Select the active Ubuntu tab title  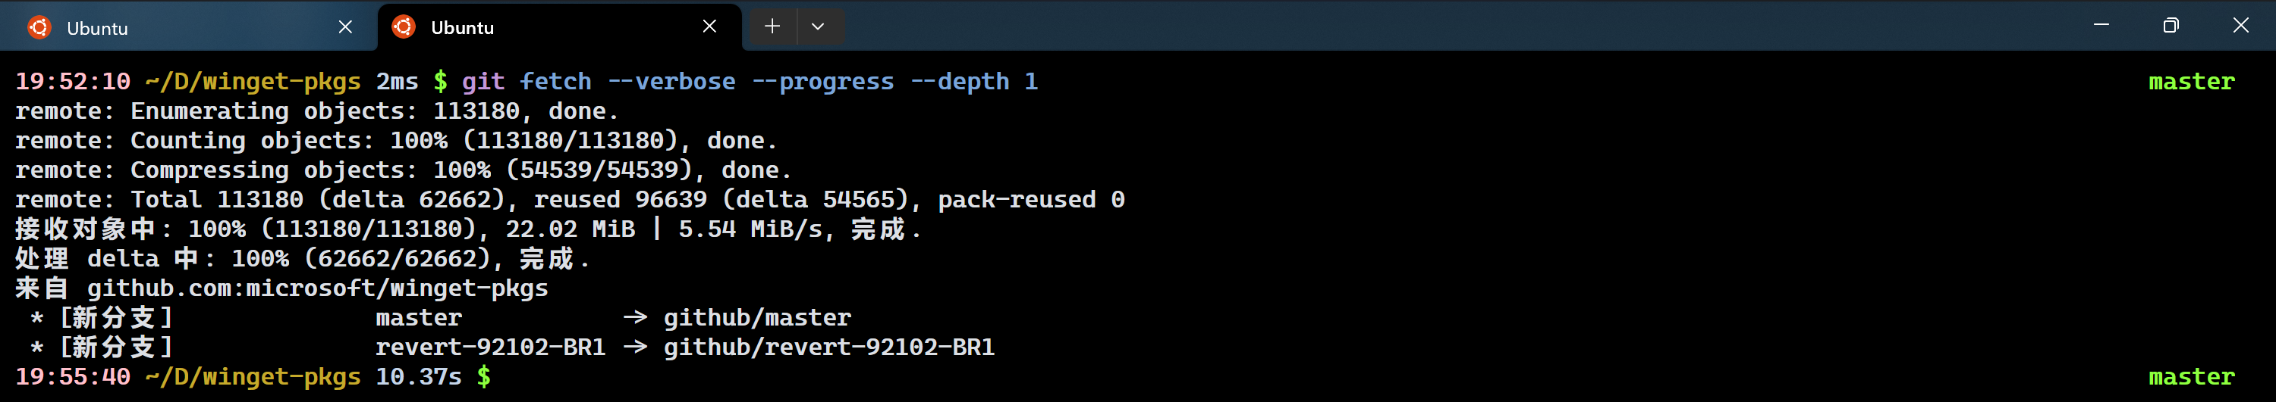tap(462, 28)
